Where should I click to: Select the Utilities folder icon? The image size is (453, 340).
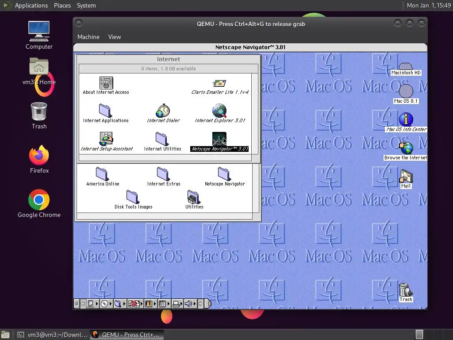194,197
